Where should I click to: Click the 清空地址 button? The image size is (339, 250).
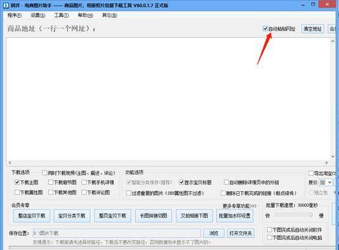pyautogui.click(x=313, y=29)
